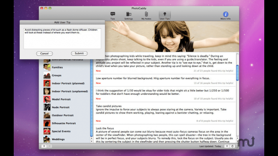Choose Families in the category list

point(57,67)
